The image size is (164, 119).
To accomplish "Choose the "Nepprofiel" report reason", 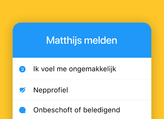I will [x=82, y=90].
